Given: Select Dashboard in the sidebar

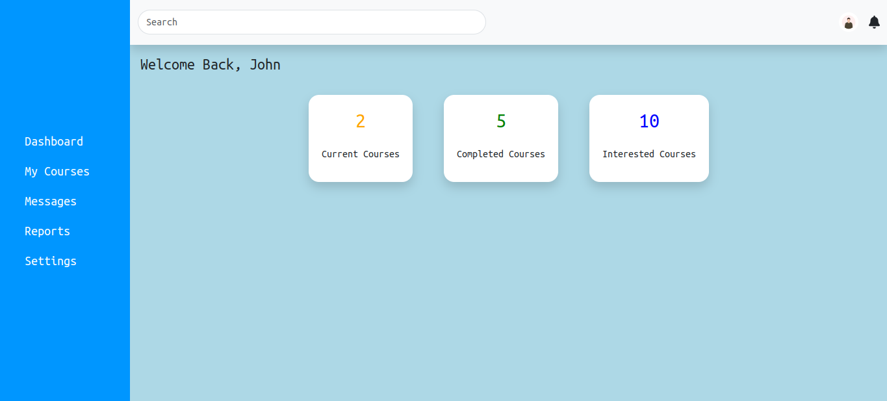Looking at the screenshot, I should (54, 141).
